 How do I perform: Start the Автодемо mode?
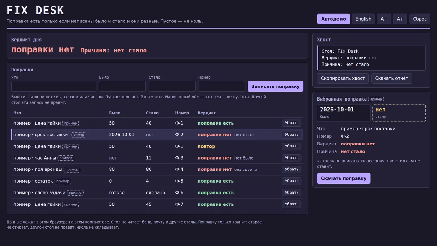point(333,19)
